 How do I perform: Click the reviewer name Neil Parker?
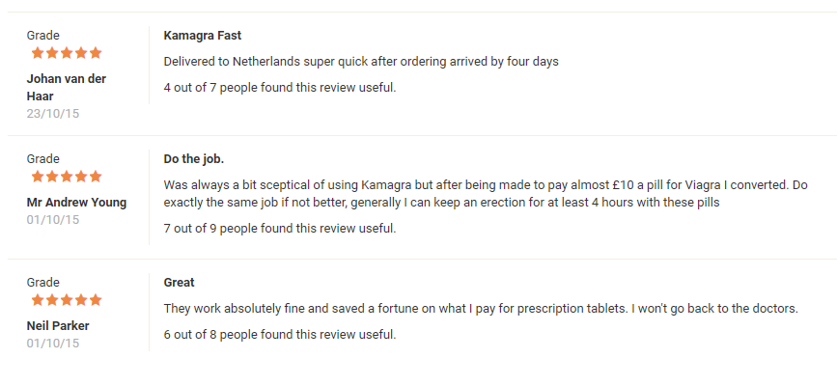tap(58, 326)
